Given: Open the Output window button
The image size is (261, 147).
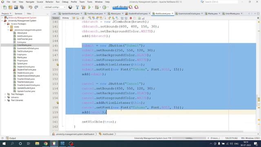Looking at the screenshot, I should (x=11, y=138).
